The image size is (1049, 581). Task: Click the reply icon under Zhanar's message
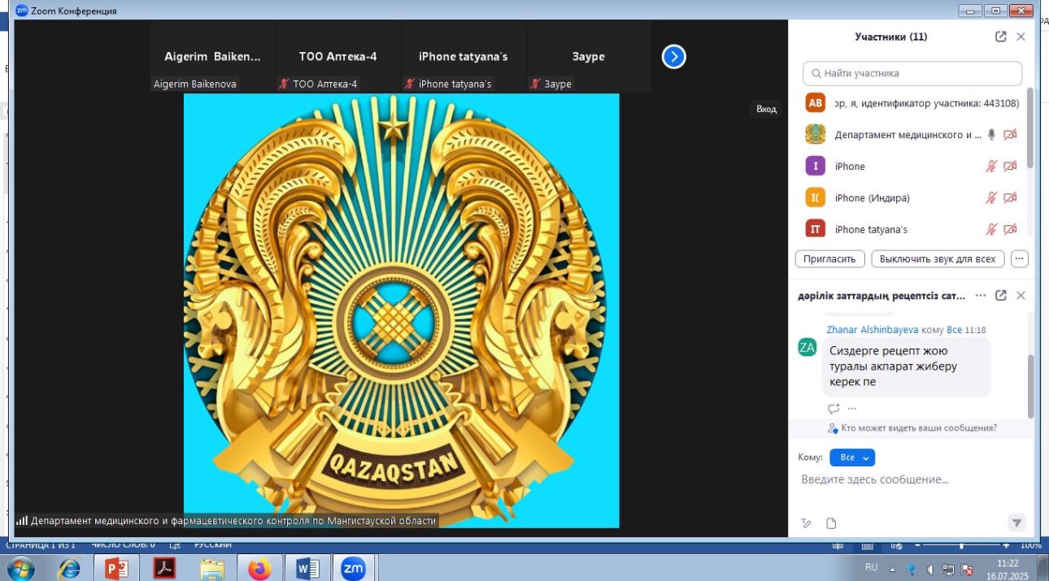point(833,409)
